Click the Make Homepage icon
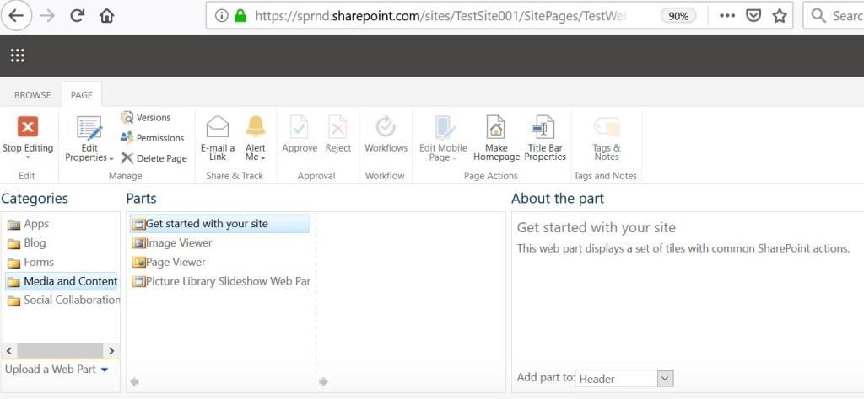Viewport: 864px width, 399px height. coord(496,127)
